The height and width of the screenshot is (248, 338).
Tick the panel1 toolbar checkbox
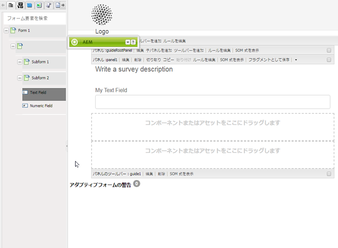329,60
